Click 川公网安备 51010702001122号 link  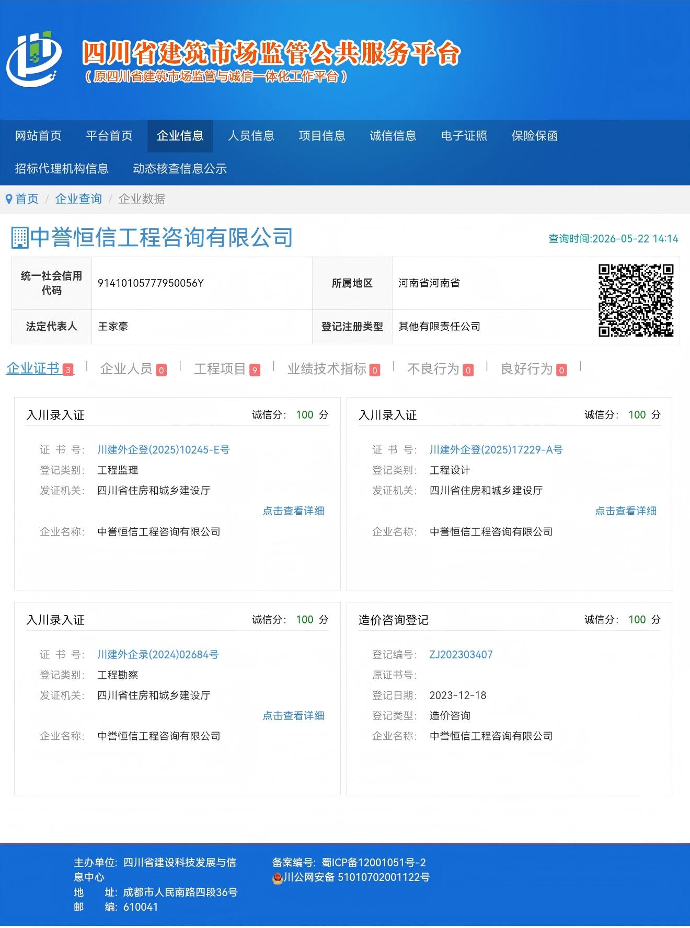tap(356, 877)
